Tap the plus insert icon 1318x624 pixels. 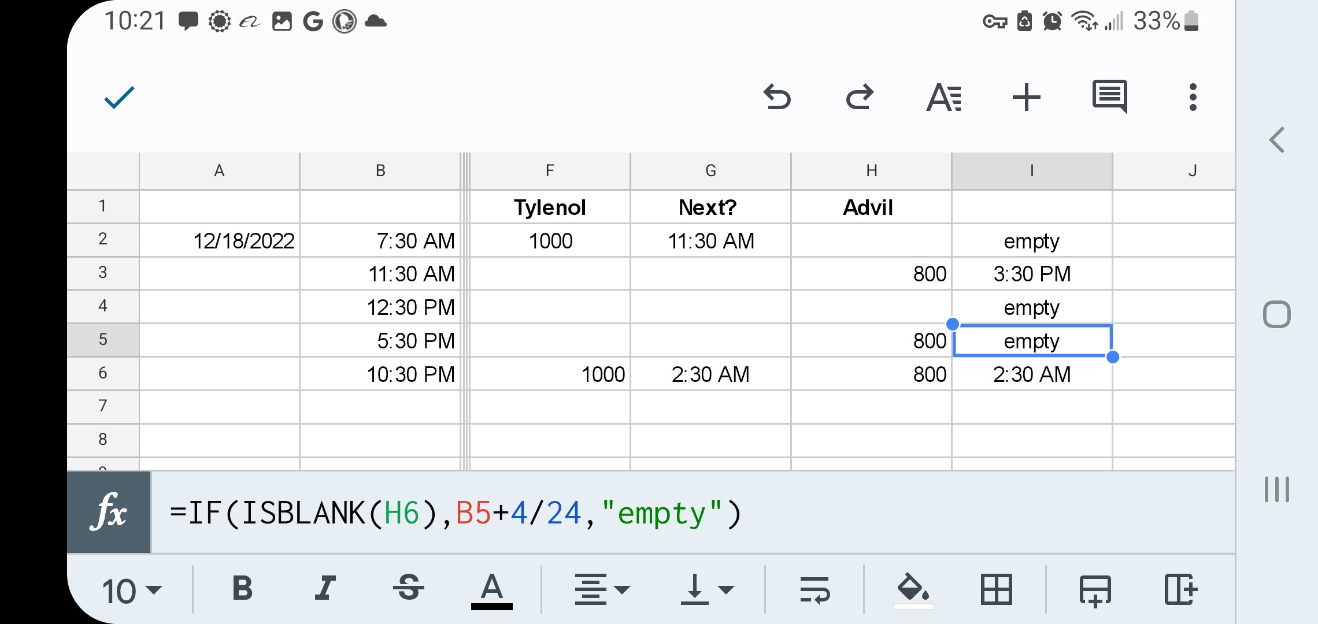(1027, 97)
